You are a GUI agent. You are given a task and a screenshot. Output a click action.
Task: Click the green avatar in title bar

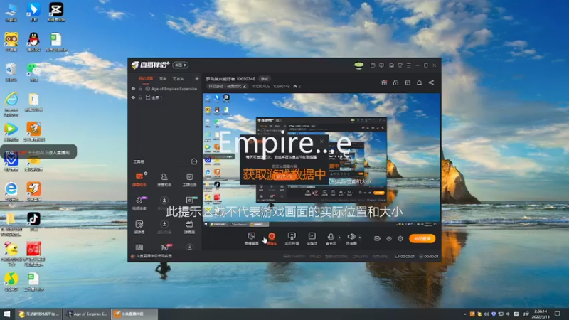(358, 65)
